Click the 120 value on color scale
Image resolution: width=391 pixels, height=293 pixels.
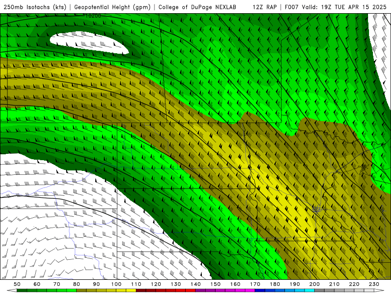(x=156, y=284)
